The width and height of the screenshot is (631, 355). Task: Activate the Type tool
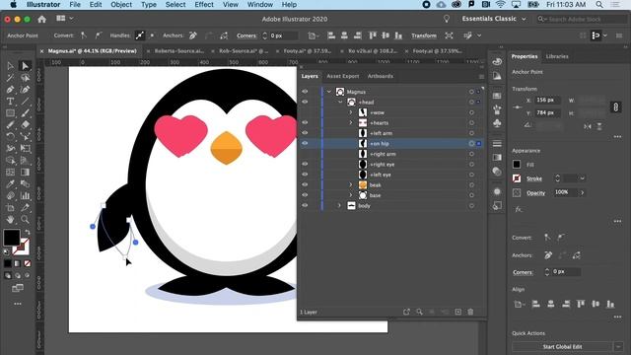[x=11, y=101]
